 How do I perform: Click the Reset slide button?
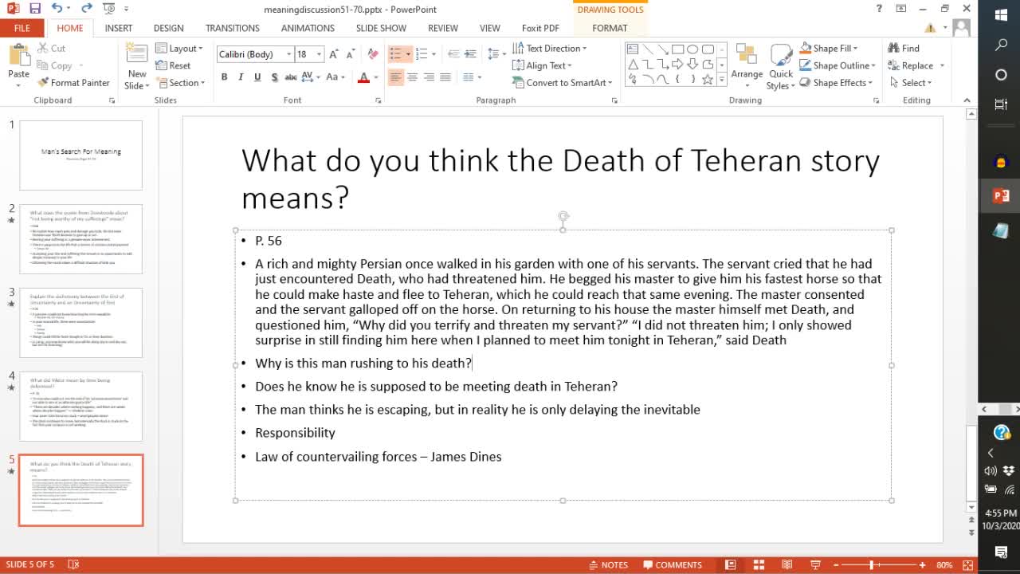tap(173, 65)
